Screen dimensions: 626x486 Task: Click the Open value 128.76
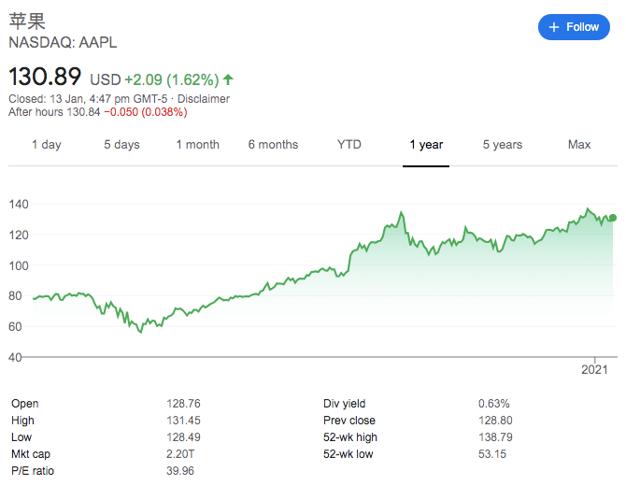click(183, 404)
